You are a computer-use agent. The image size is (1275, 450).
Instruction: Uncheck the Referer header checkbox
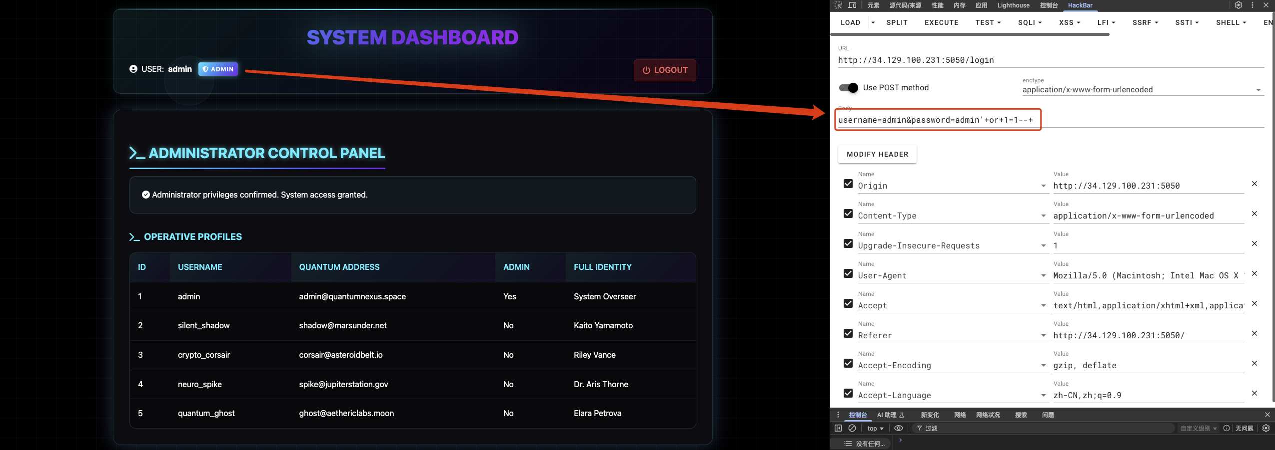(848, 334)
